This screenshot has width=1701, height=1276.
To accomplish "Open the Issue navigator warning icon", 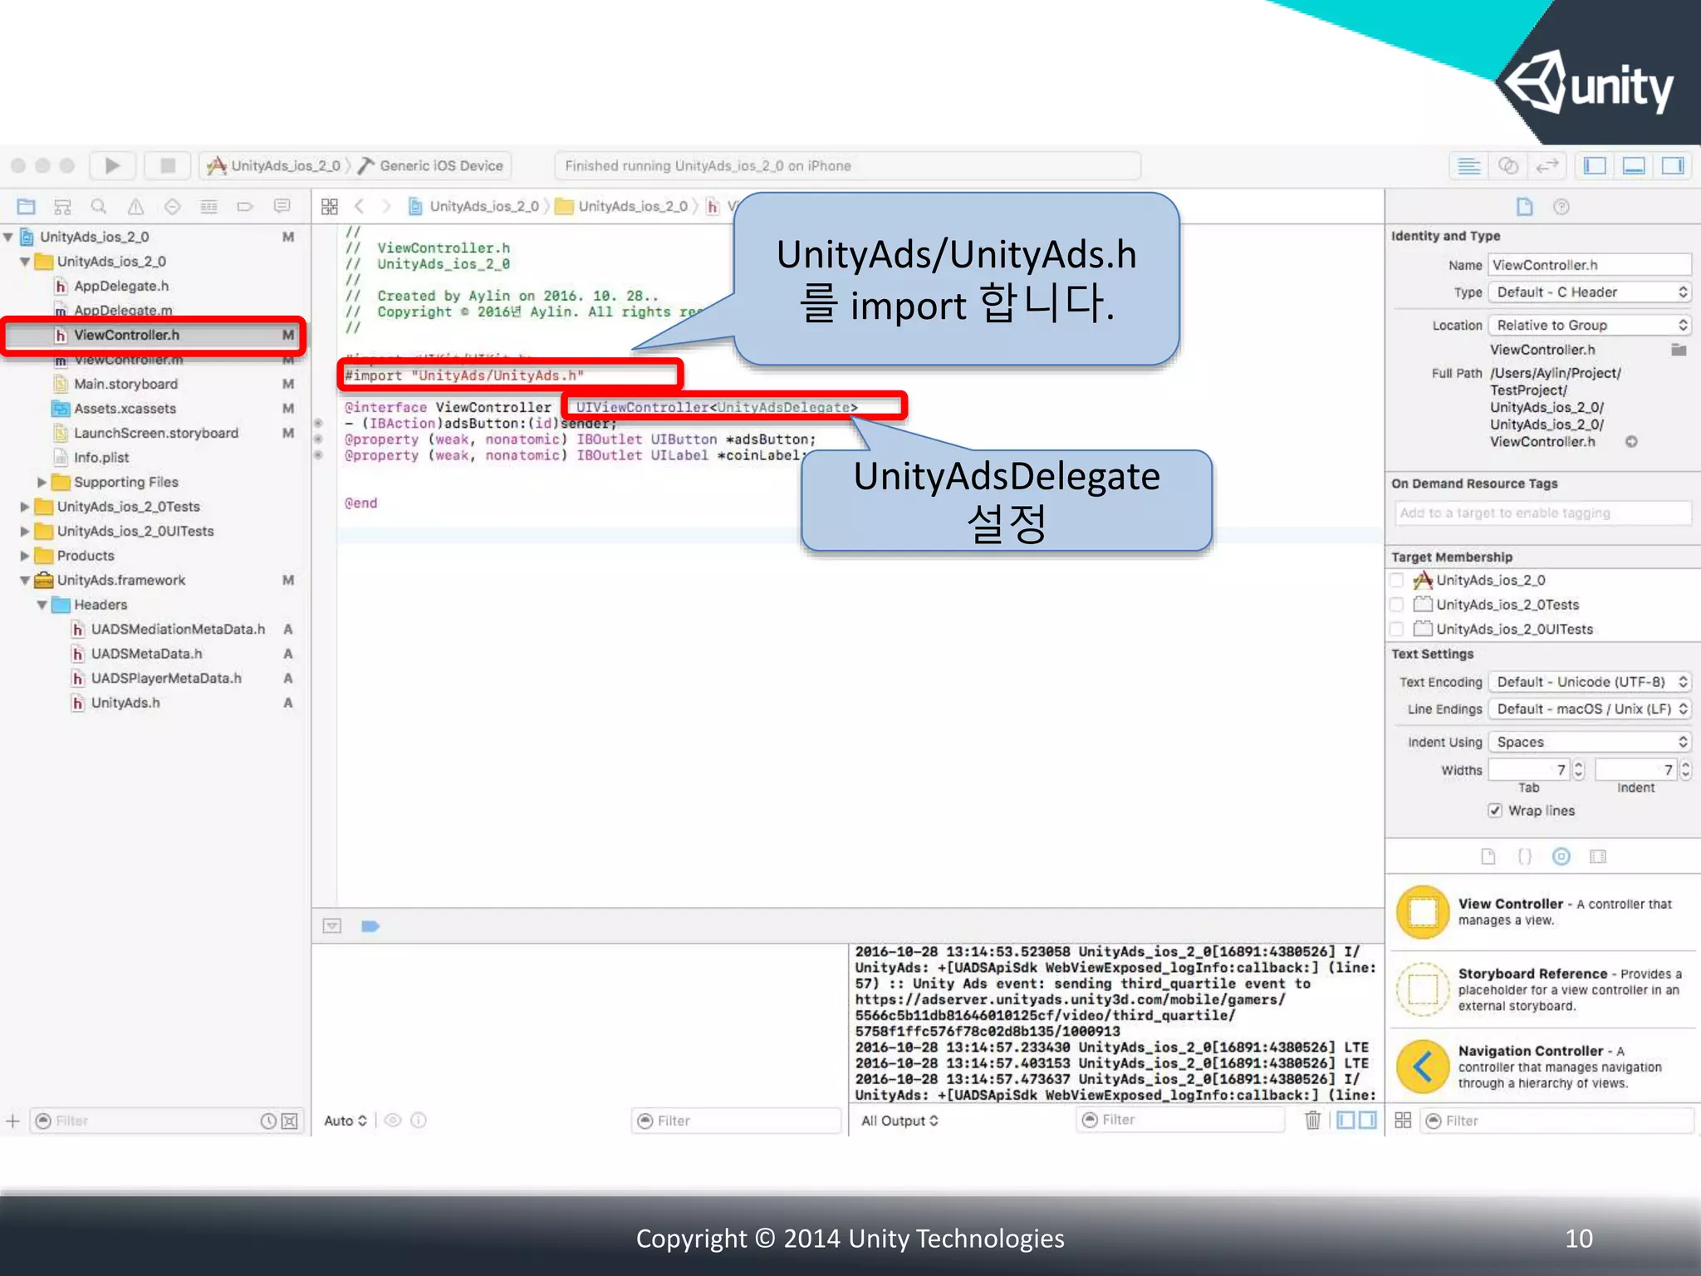I will point(135,206).
